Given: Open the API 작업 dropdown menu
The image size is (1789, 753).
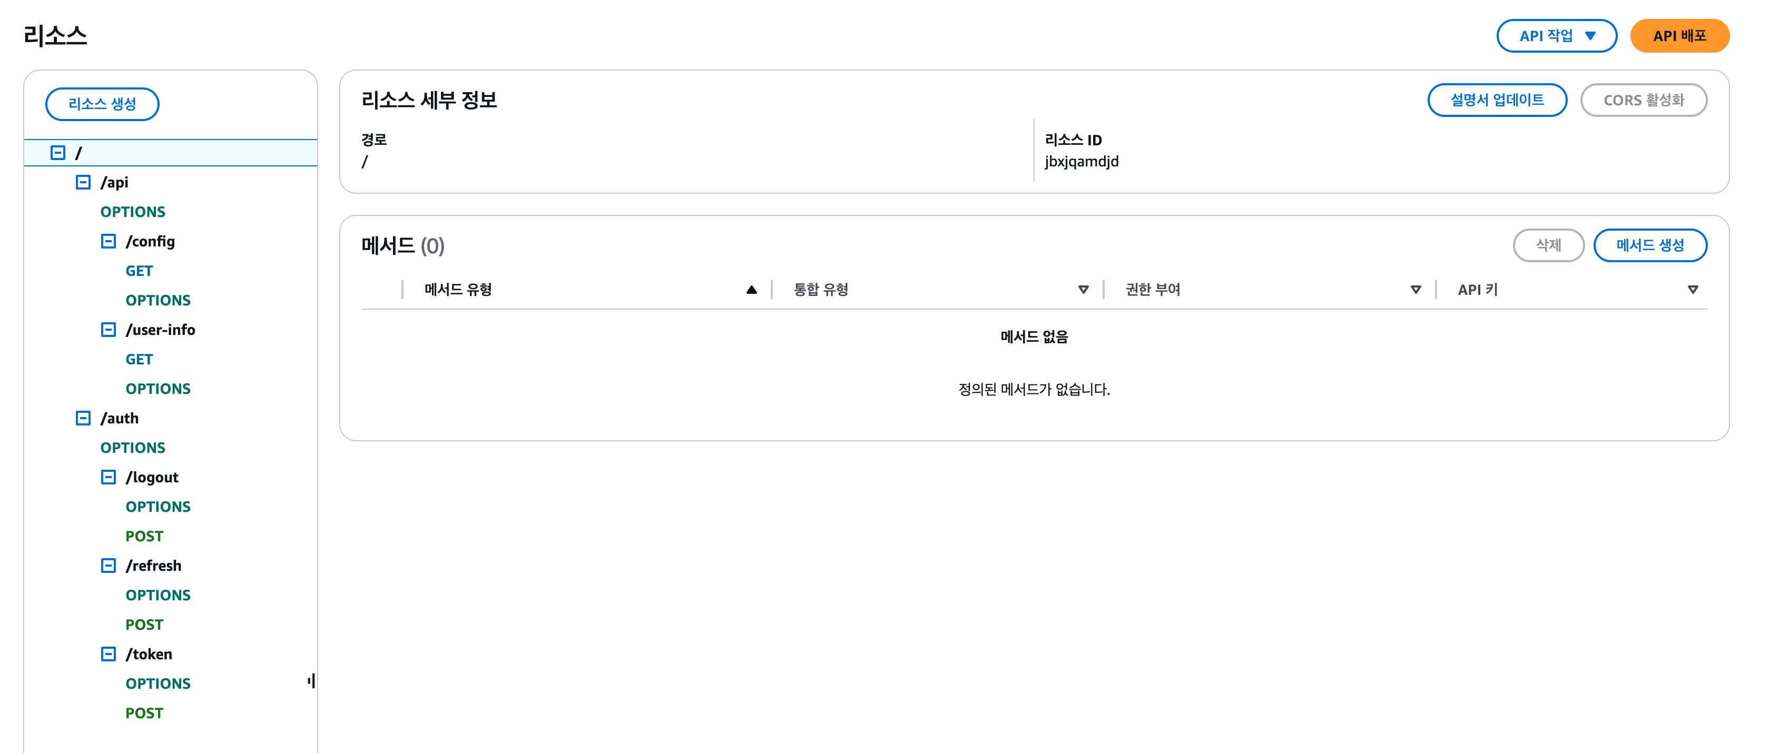Looking at the screenshot, I should point(1556,36).
